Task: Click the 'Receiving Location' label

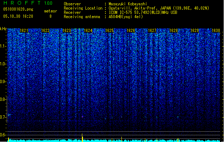Action: 83,8
